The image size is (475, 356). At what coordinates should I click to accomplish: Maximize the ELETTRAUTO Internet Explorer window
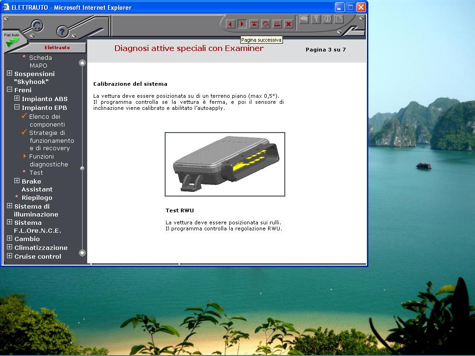tap(350, 7)
